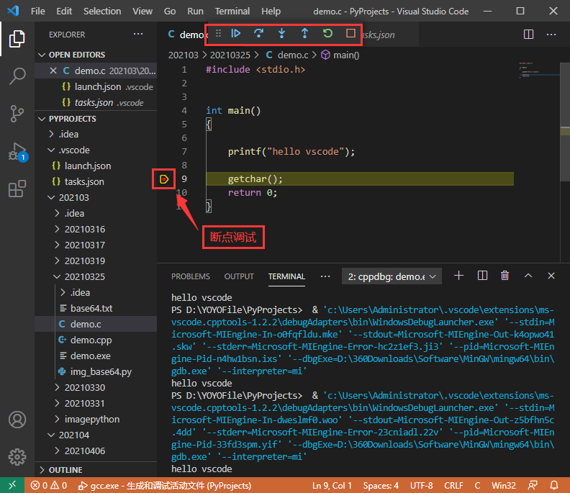Maximize the panel size with chevron up
Image resolution: width=570 pixels, height=493 pixels.
coord(528,276)
